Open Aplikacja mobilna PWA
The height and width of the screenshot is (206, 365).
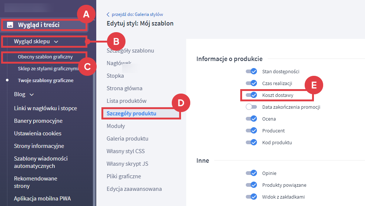(42, 199)
